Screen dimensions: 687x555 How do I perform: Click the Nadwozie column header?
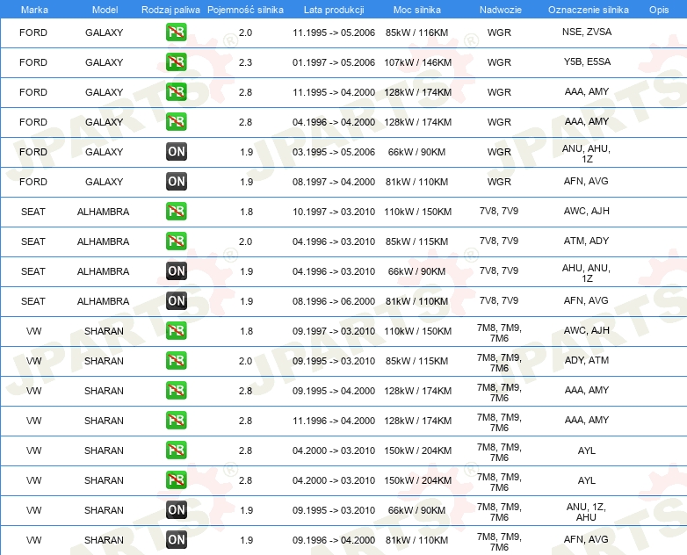(501, 10)
